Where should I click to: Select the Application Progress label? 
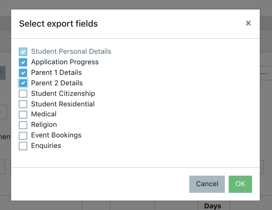65,62
